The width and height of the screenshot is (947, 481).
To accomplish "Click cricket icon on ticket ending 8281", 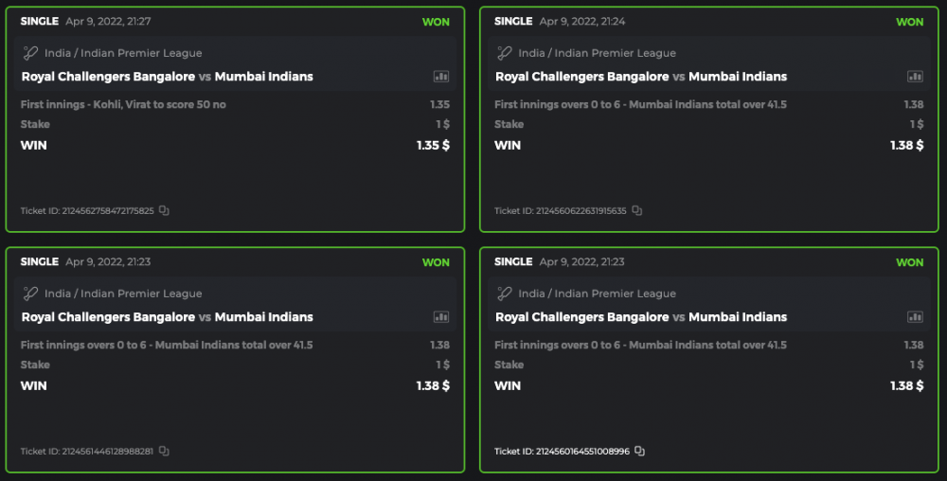I will point(30,294).
